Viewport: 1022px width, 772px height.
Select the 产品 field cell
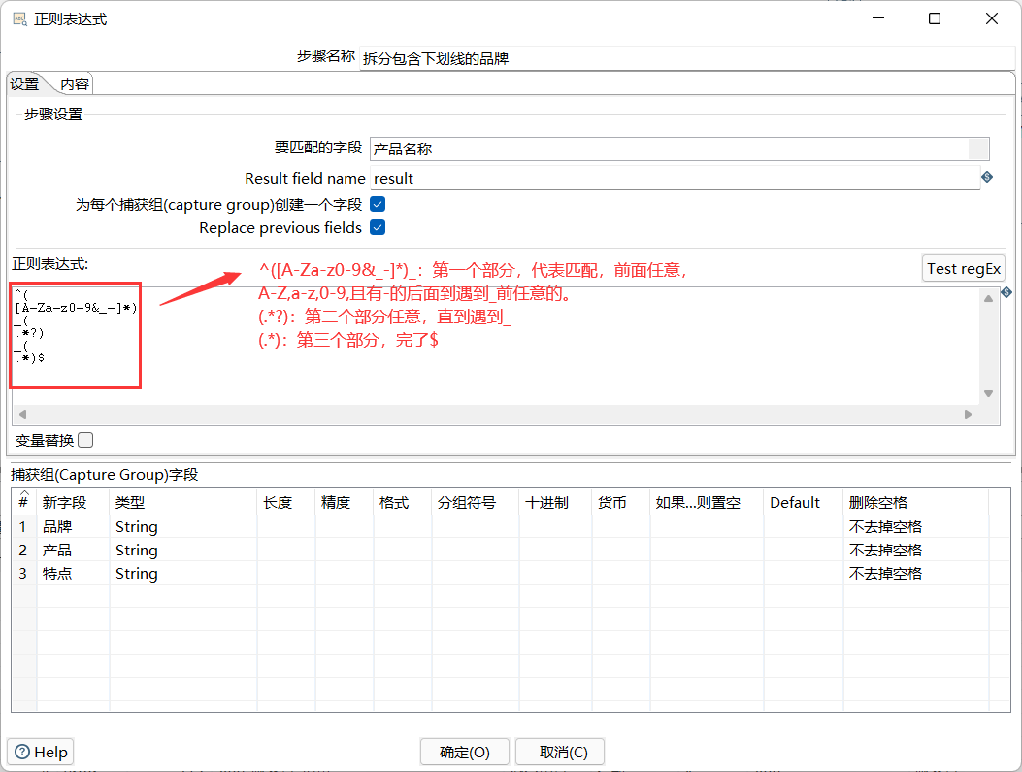tap(73, 551)
